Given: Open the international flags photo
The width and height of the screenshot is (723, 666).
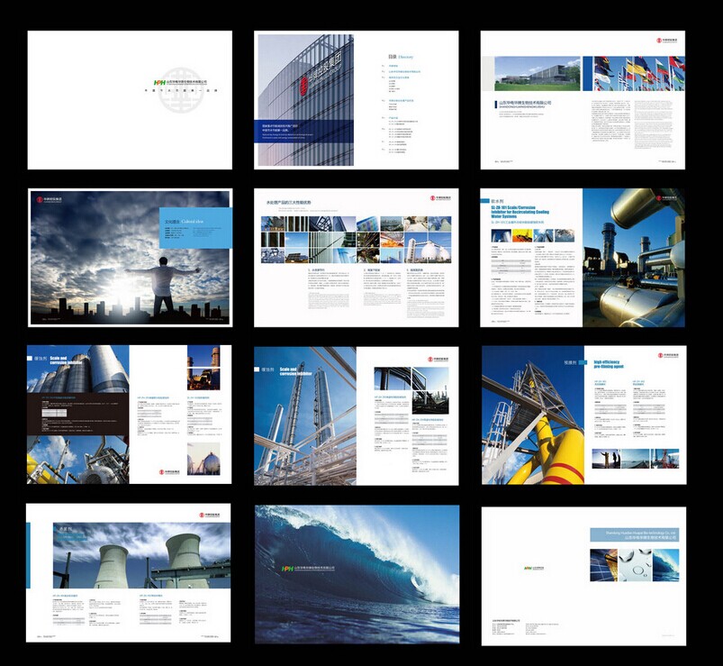Looking at the screenshot, I should point(639,73).
